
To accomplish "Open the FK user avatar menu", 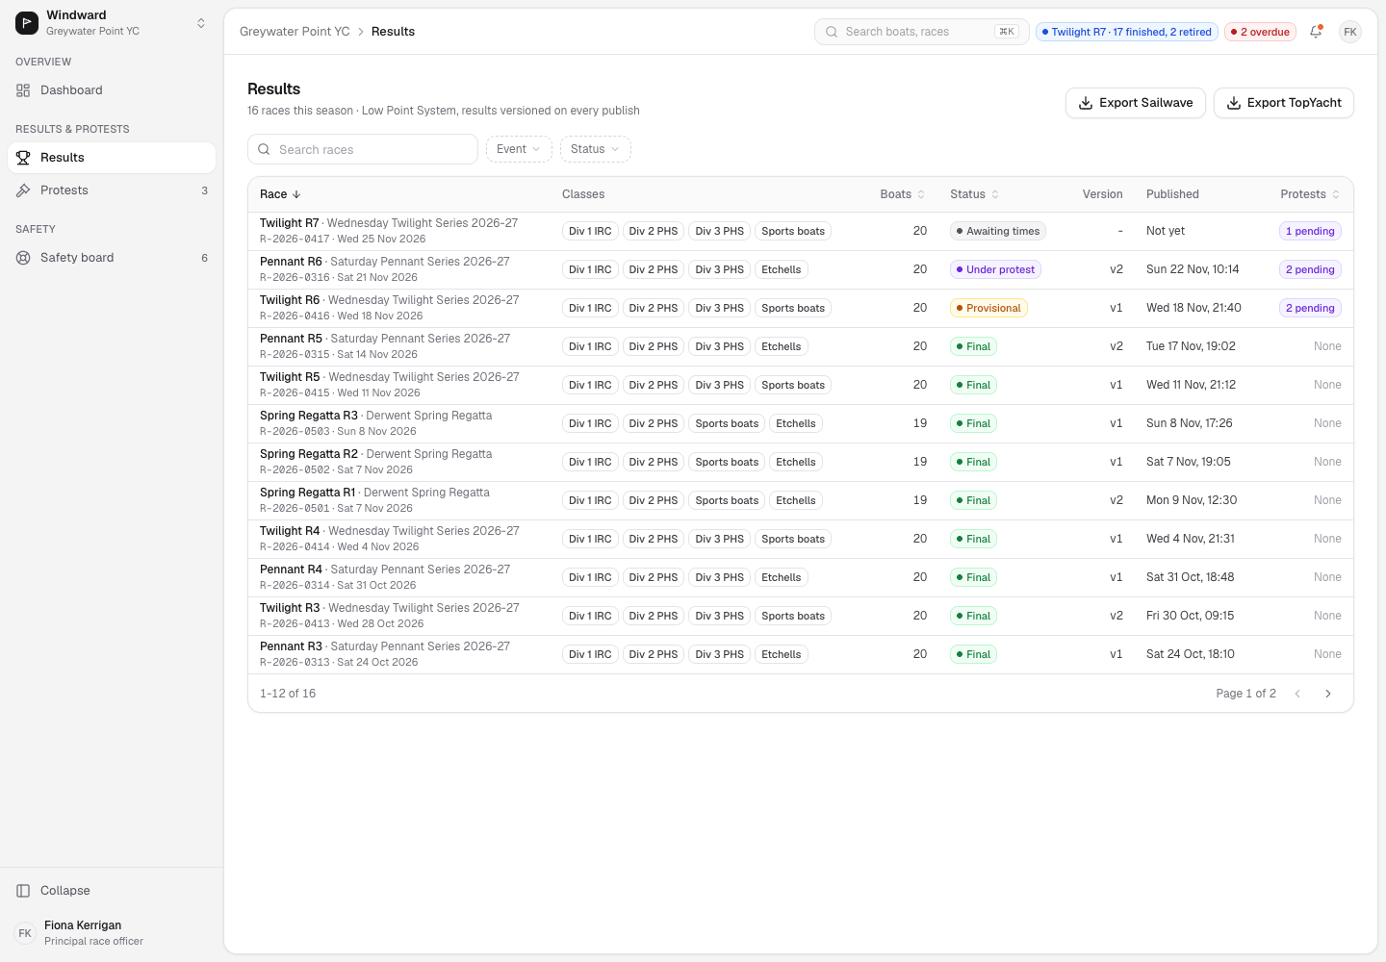I will click(x=1350, y=32).
